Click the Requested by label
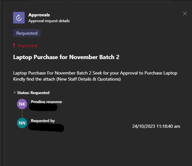 click(43, 121)
